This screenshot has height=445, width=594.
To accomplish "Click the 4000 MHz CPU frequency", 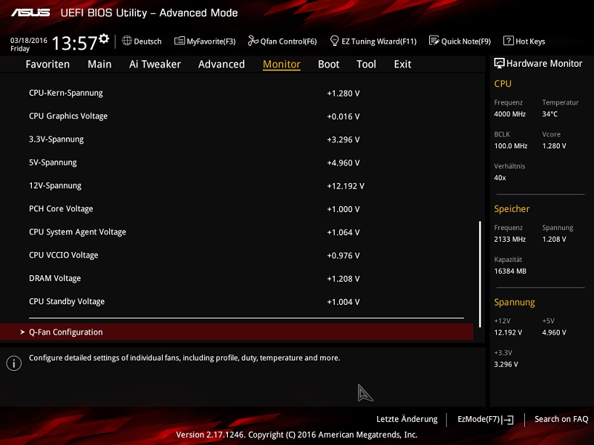I will 509,114.
